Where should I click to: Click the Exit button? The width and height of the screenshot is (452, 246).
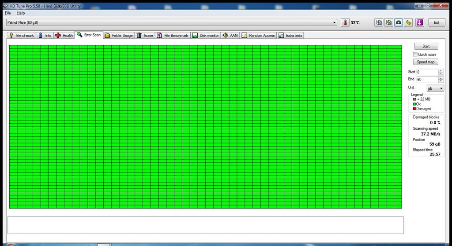pyautogui.click(x=437, y=22)
